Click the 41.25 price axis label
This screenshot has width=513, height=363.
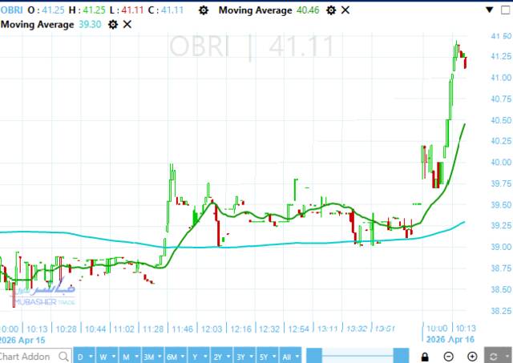501,56
